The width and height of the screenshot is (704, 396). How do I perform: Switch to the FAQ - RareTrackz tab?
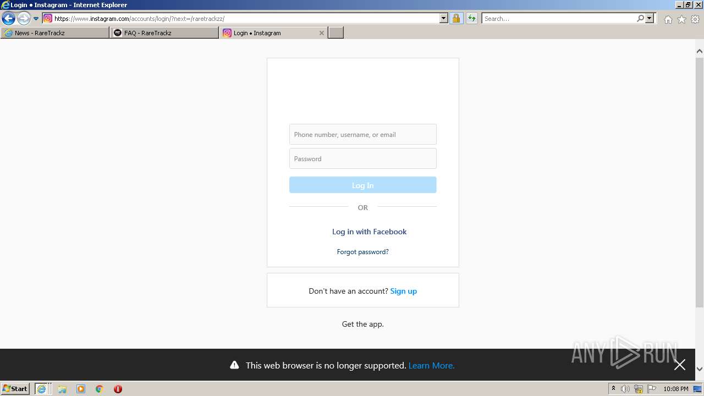click(164, 33)
